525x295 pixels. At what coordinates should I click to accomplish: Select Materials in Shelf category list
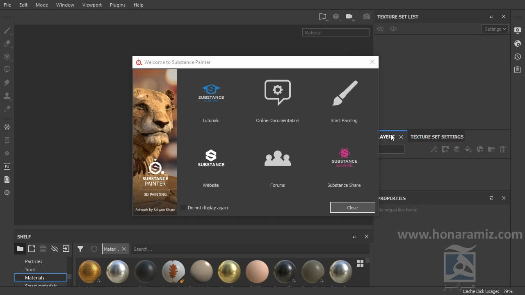tap(41, 278)
